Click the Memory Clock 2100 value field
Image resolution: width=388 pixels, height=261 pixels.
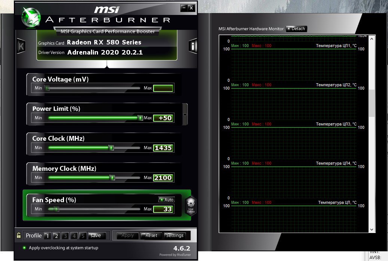tap(163, 178)
